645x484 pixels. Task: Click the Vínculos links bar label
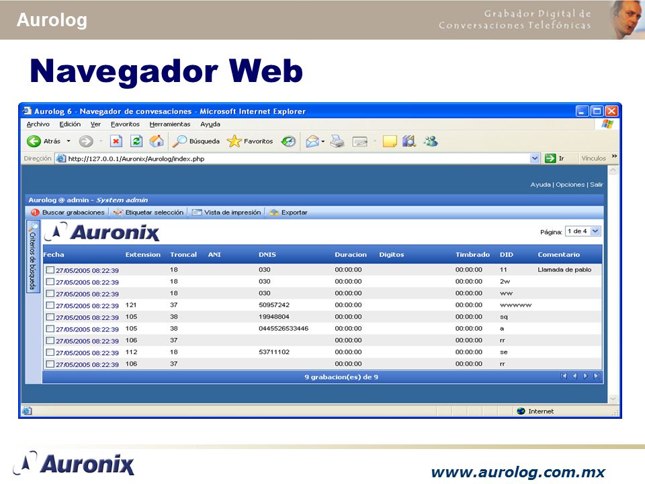593,159
